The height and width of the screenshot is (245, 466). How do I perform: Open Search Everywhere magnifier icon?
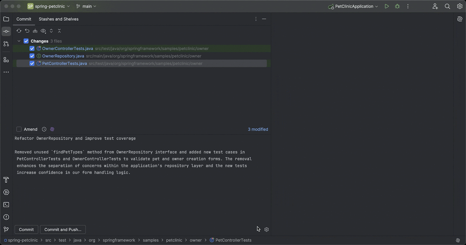447,6
